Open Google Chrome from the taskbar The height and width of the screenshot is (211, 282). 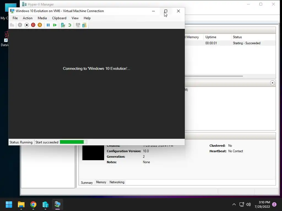(33, 204)
